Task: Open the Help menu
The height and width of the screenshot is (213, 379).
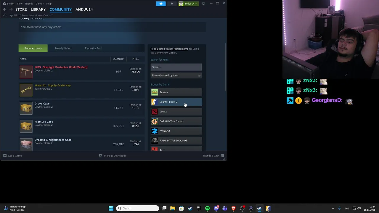Action: [x=49, y=4]
